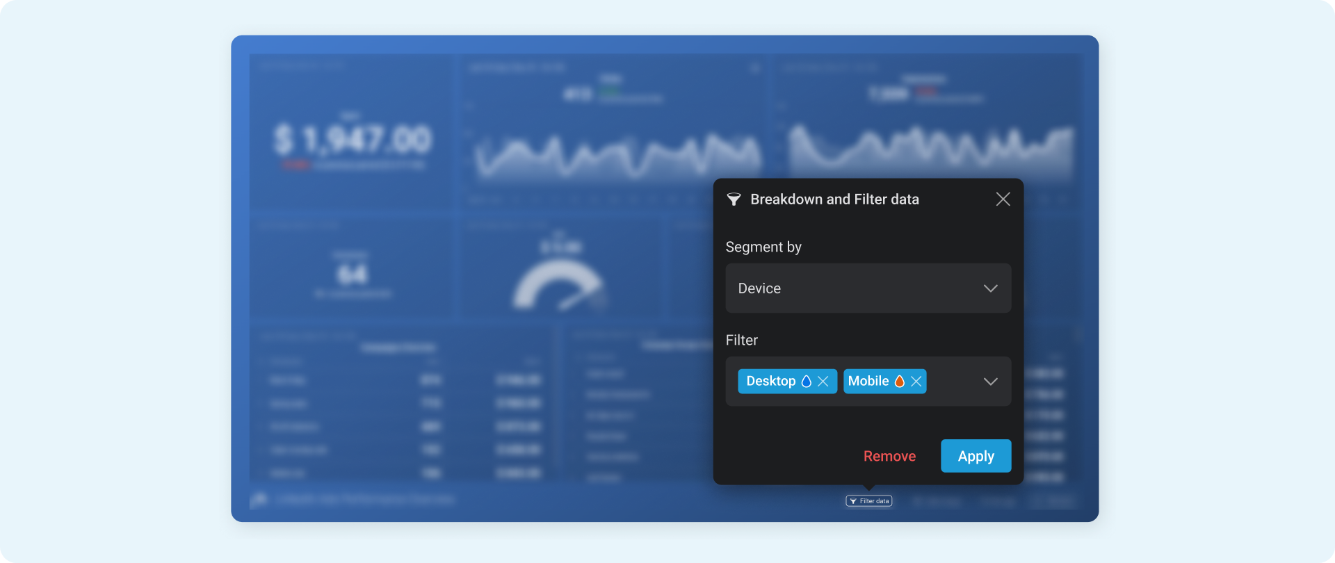Viewport: 1335px width, 563px height.
Task: Click the blue droplet on Desktop tag
Action: pyautogui.click(x=807, y=382)
